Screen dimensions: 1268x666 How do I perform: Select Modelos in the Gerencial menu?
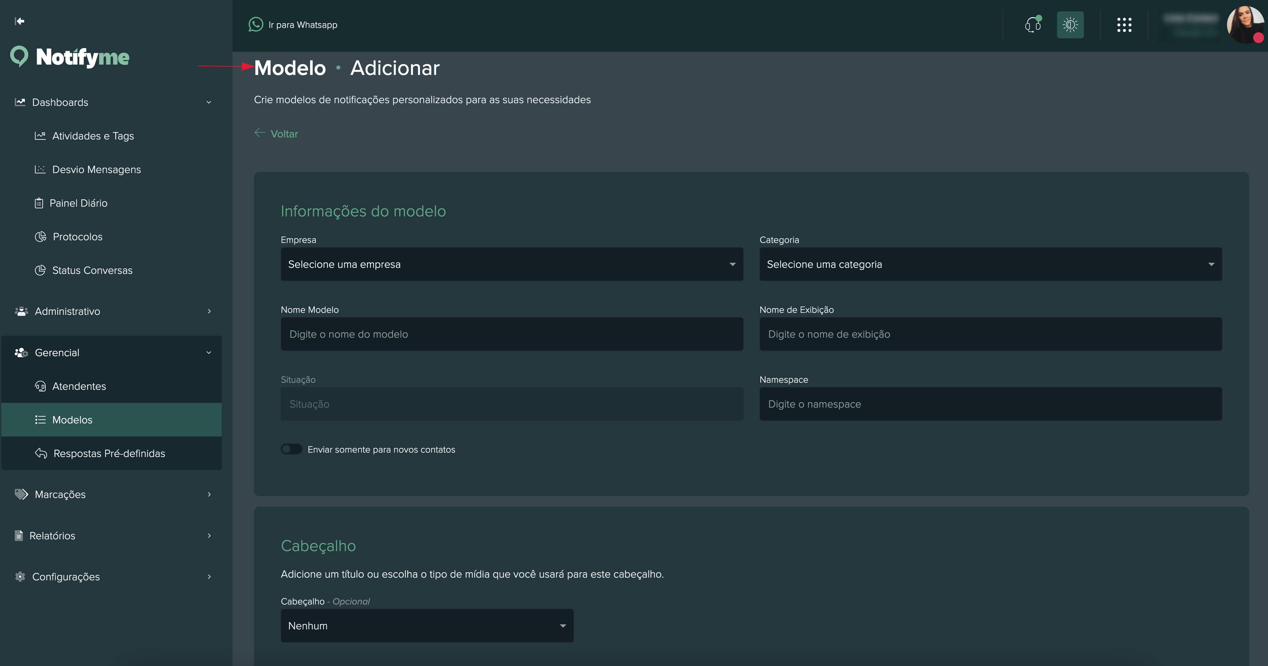[72, 419]
